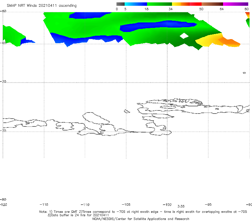Click the -115 longitude axis label
Viewport: 252px width, 221px height.
coord(44,204)
